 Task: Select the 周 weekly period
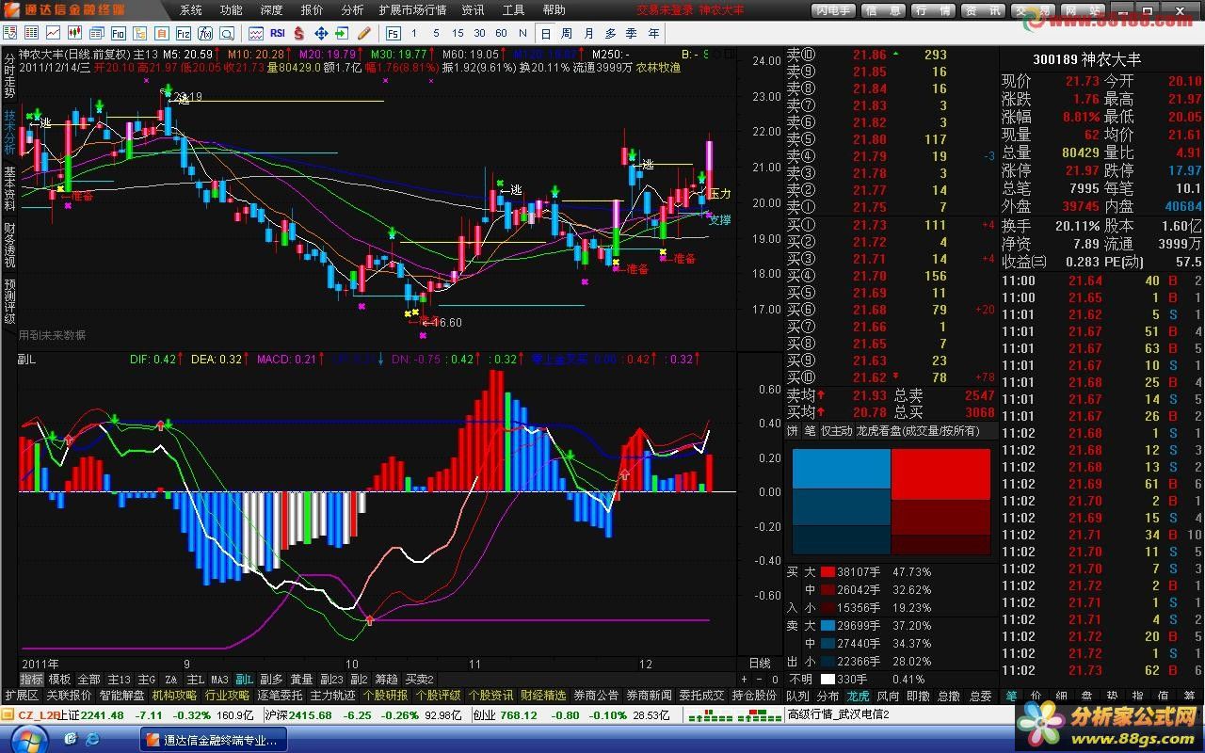click(x=567, y=33)
